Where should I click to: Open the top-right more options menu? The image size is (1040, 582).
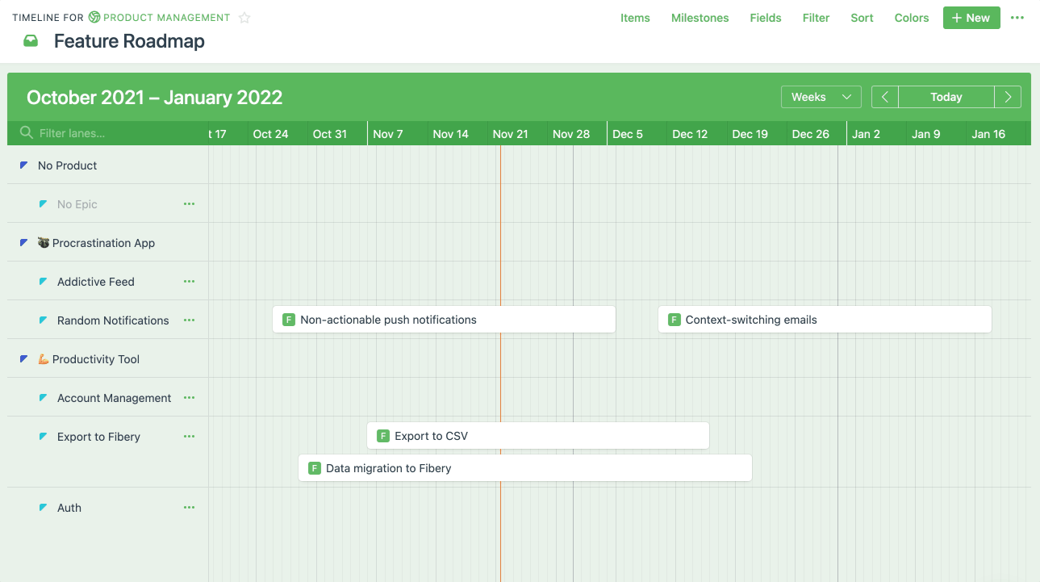point(1017,18)
